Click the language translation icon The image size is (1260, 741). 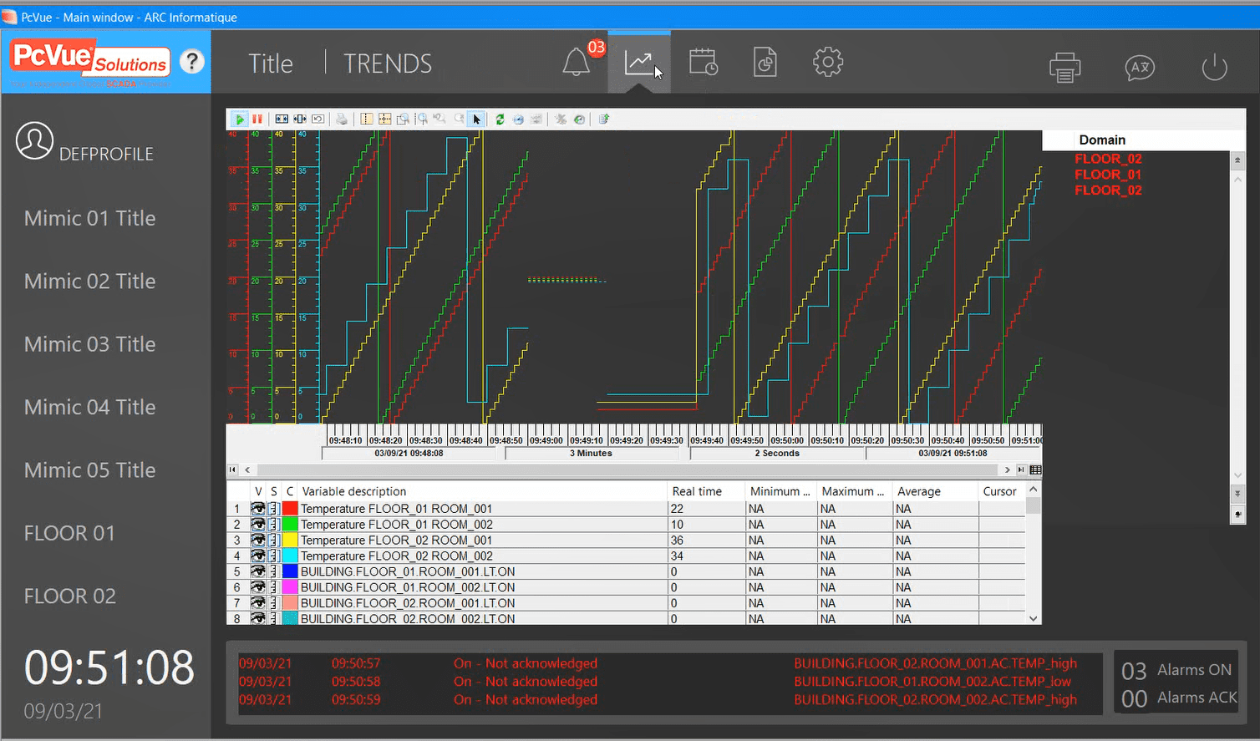pyautogui.click(x=1140, y=68)
